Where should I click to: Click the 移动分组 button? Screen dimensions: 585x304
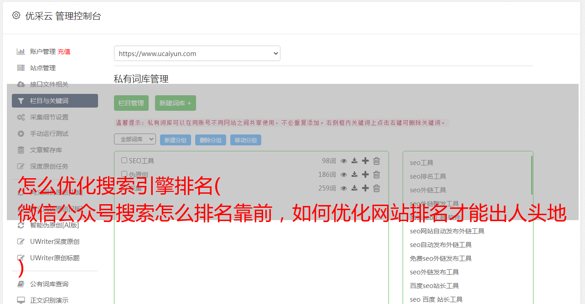246,140
